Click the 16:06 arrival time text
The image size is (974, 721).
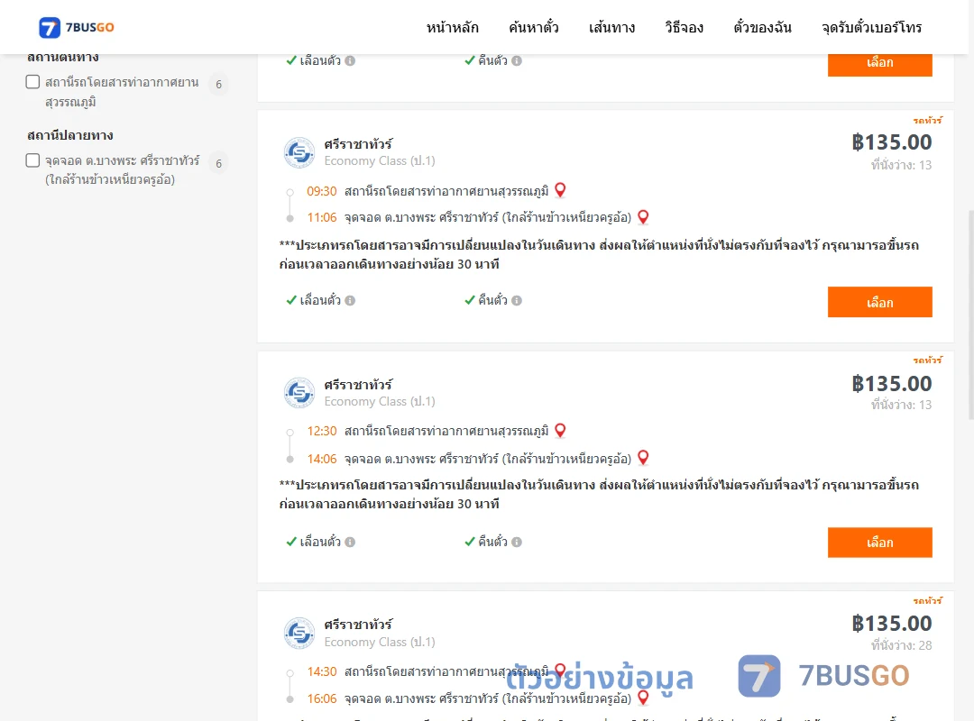click(x=322, y=698)
